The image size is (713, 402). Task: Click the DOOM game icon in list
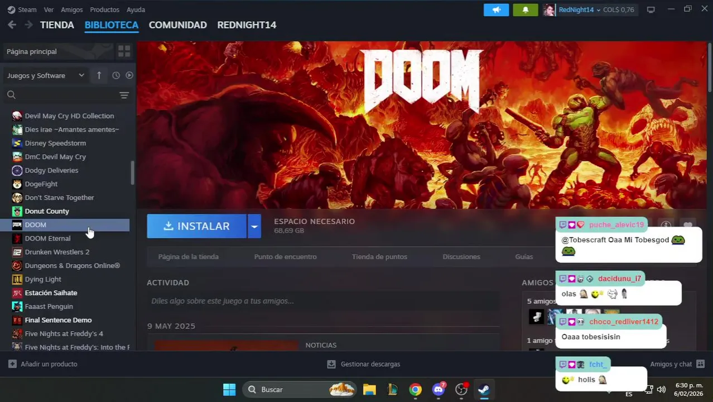pos(17,225)
